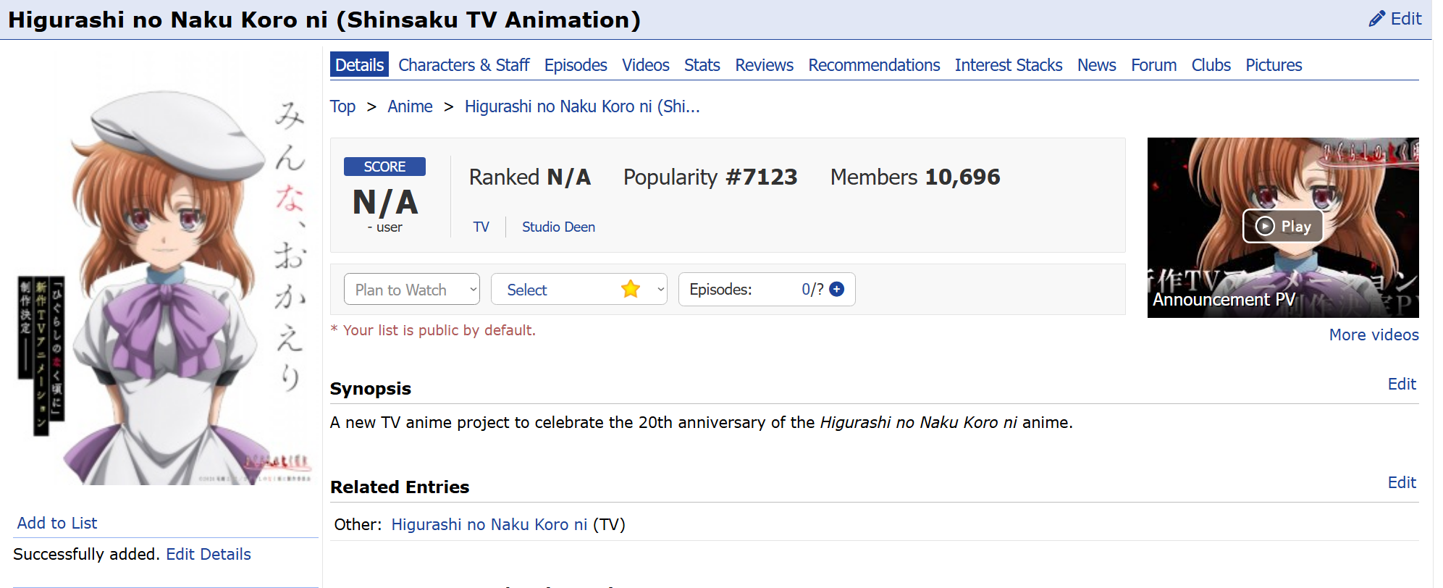Click the Ranked N/A text
This screenshot has width=1443, height=588.
(530, 177)
